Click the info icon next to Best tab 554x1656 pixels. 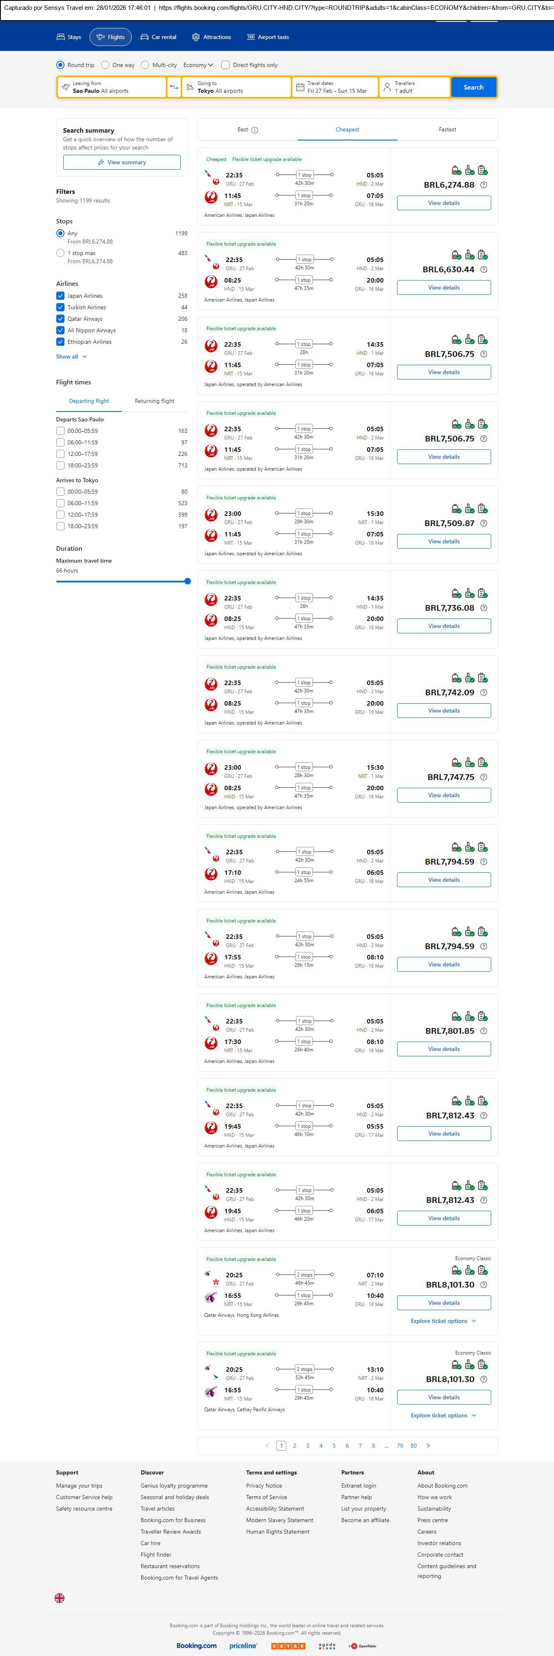coord(255,131)
